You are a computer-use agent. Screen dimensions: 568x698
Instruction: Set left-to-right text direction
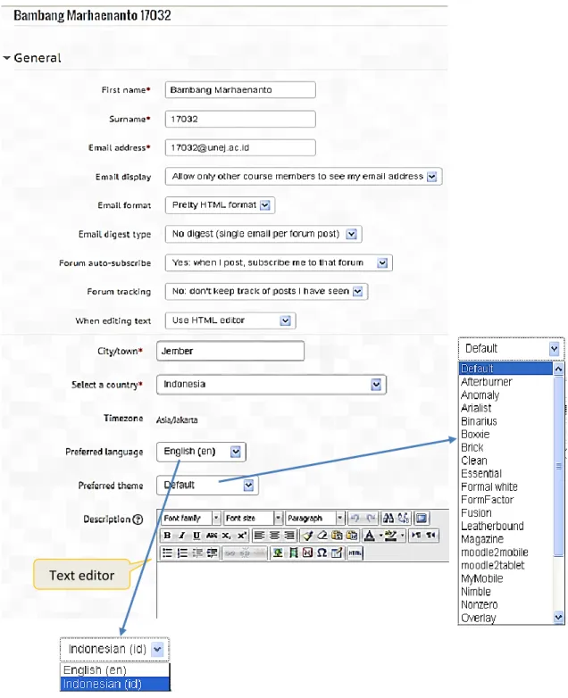pyautogui.click(x=416, y=535)
